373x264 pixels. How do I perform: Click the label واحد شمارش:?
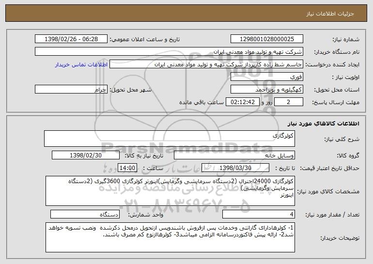click(x=146, y=215)
